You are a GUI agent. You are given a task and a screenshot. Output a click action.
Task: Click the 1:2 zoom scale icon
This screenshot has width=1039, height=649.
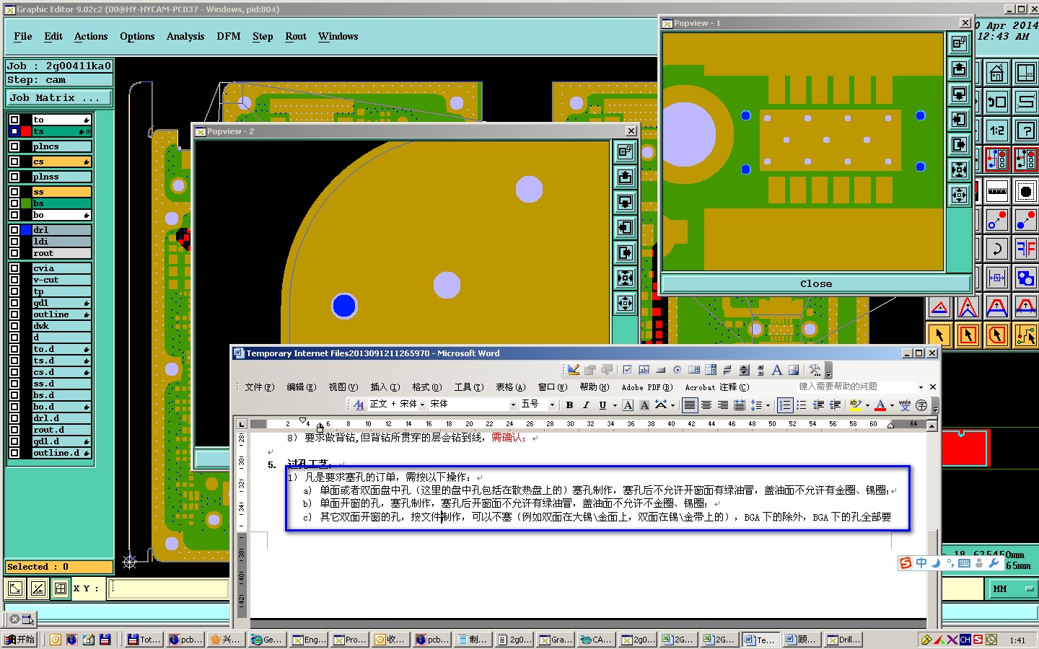coord(996,131)
